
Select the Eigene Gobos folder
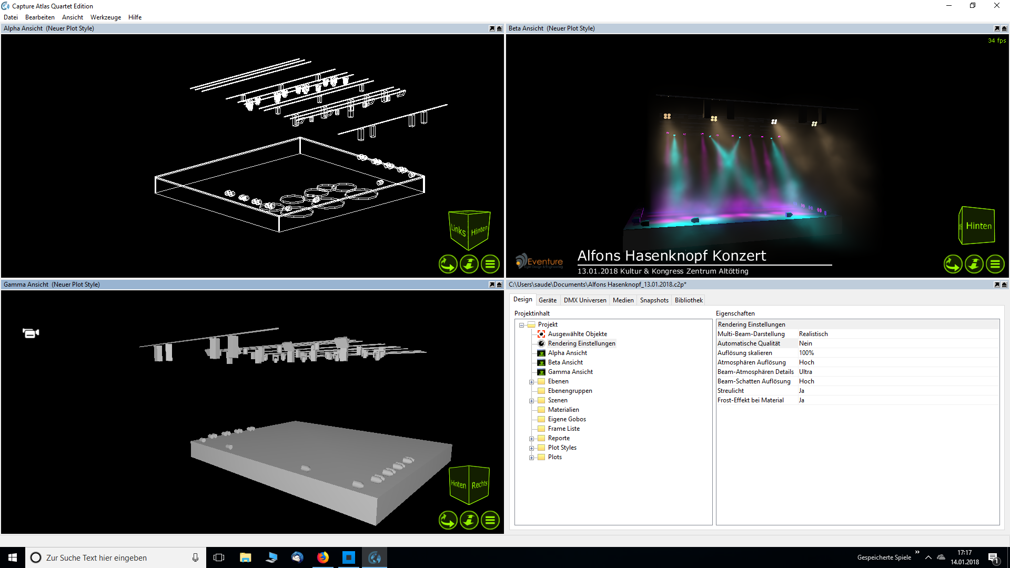point(567,419)
